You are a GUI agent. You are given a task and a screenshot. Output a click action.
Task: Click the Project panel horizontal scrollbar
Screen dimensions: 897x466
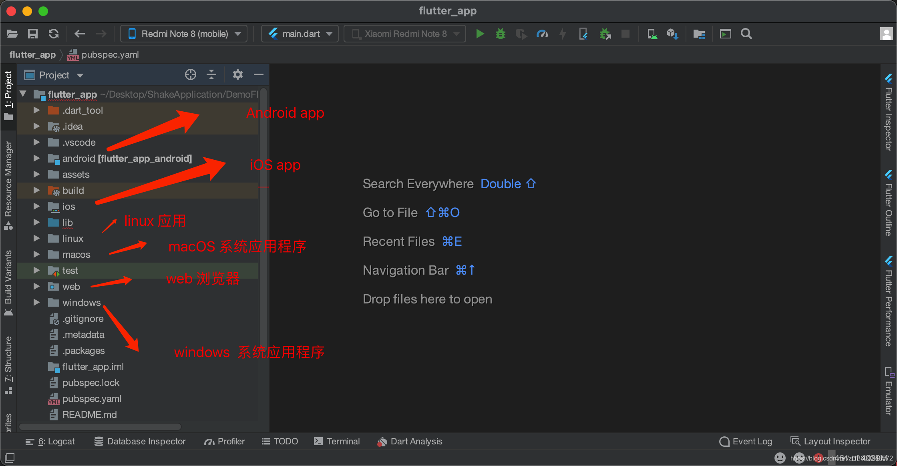pos(100,427)
